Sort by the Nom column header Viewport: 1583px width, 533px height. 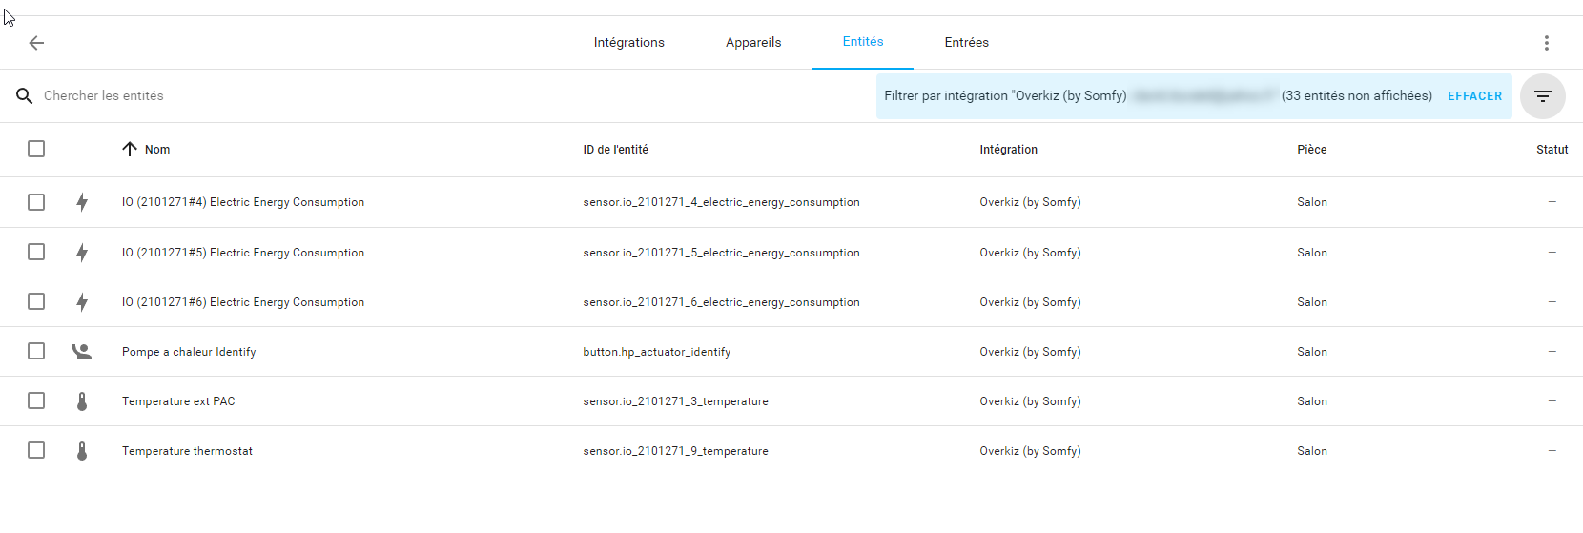(156, 150)
